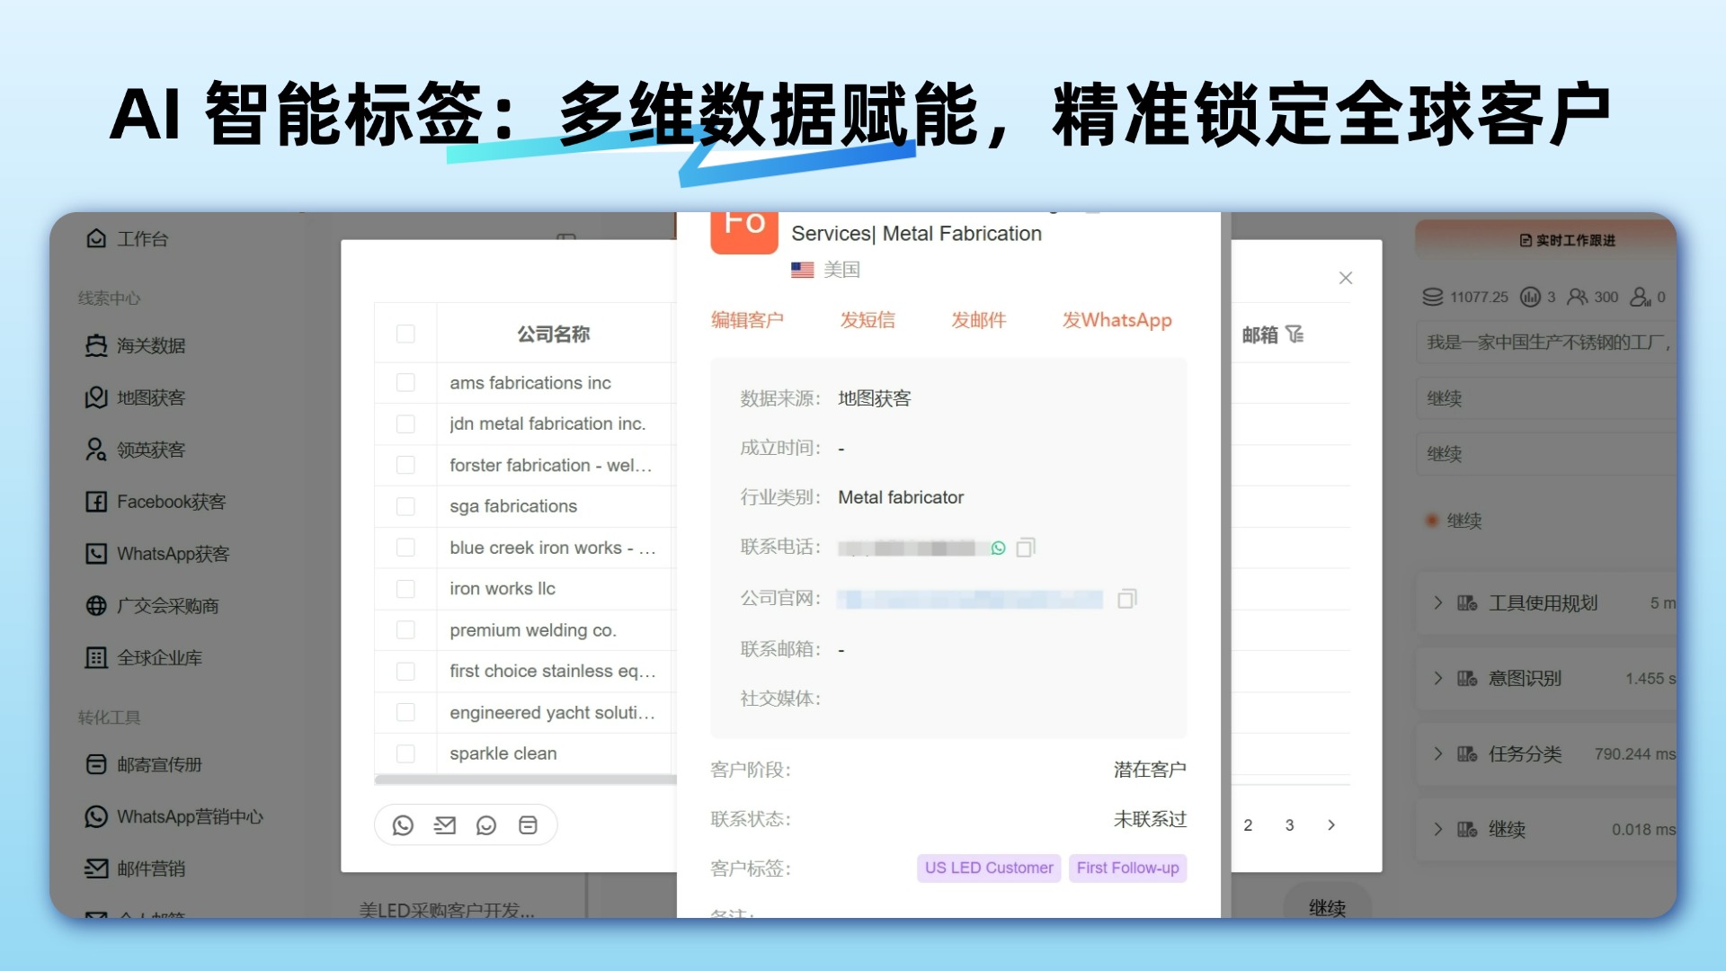Click the 编辑客户 link
The width and height of the screenshot is (1726, 971).
pyautogui.click(x=747, y=320)
